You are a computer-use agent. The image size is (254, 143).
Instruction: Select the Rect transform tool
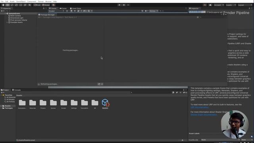point(21,5)
